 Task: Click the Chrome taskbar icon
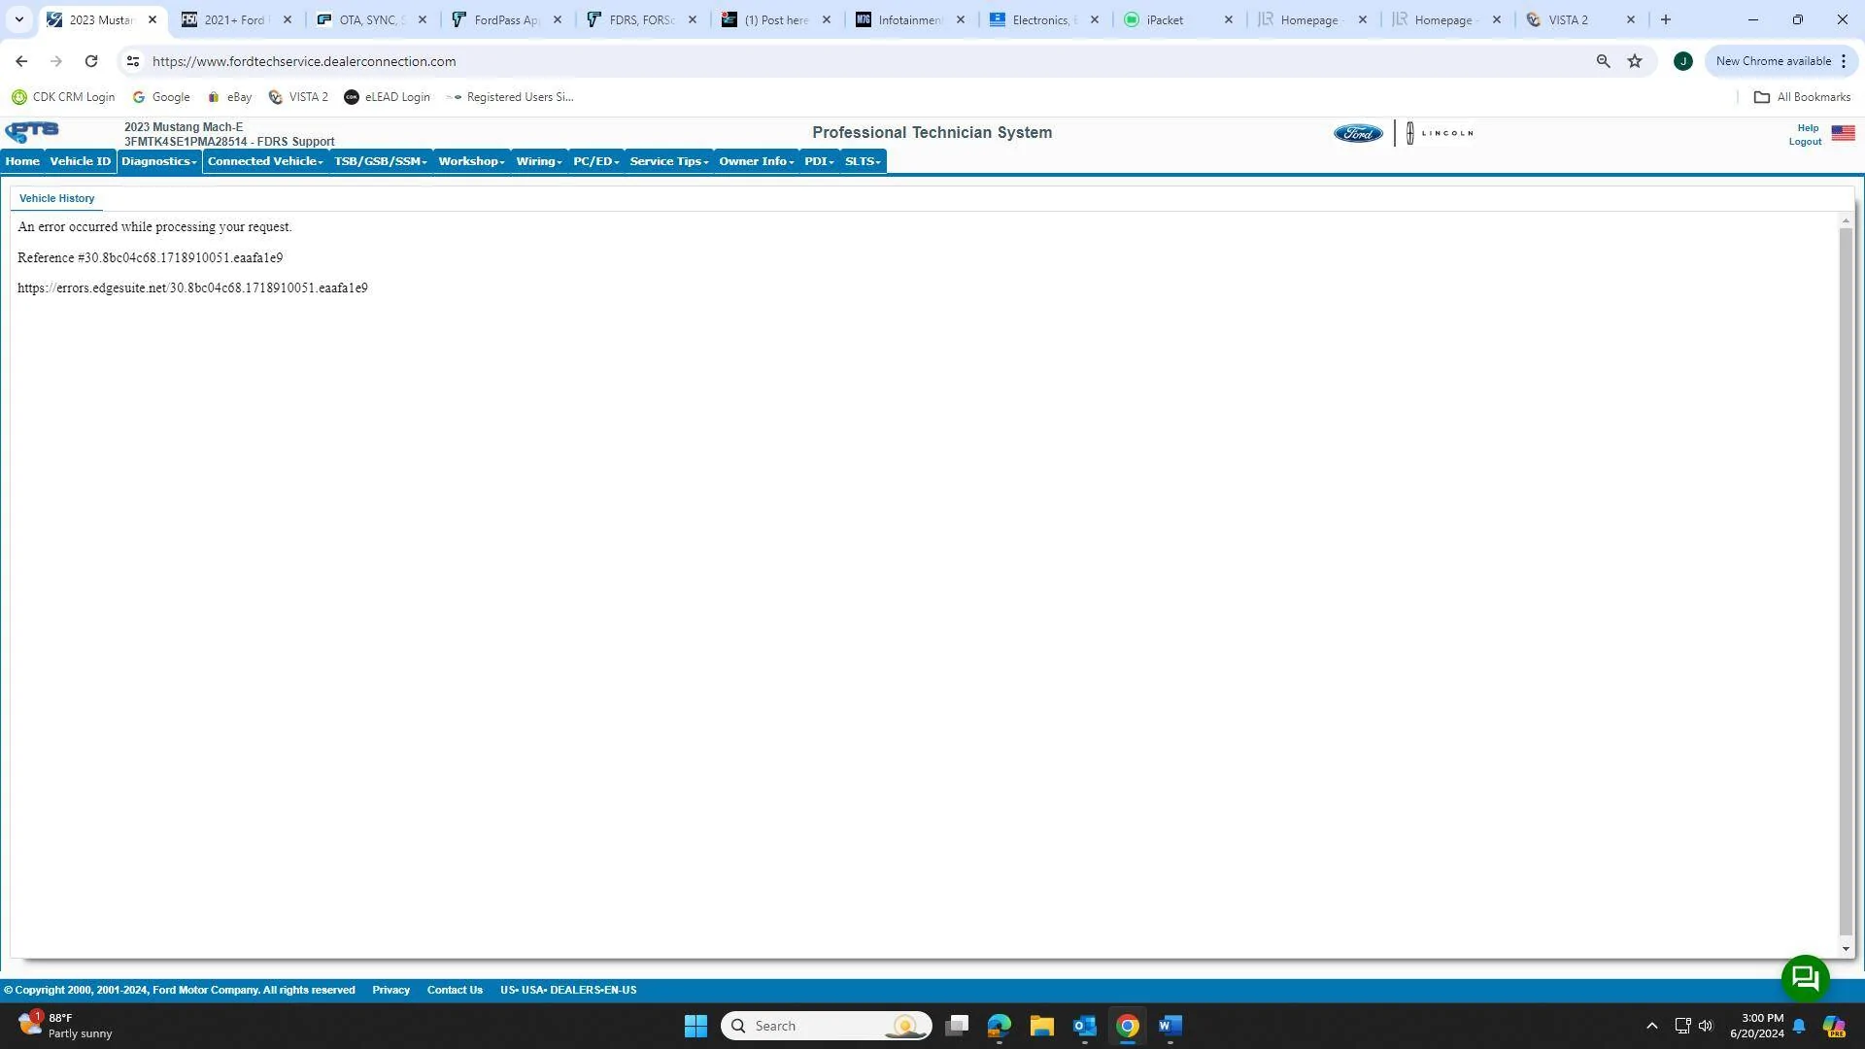point(1128,1026)
